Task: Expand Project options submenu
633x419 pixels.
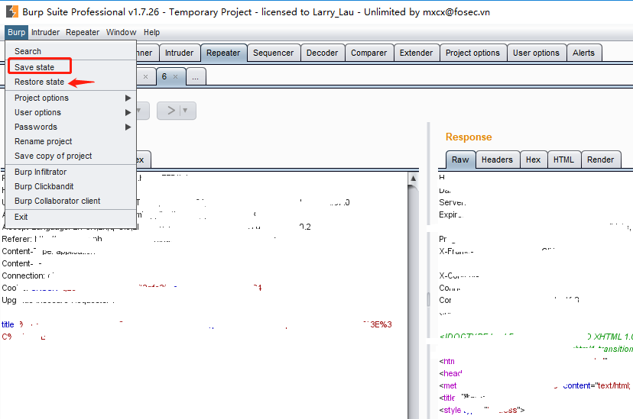Action: [x=71, y=98]
